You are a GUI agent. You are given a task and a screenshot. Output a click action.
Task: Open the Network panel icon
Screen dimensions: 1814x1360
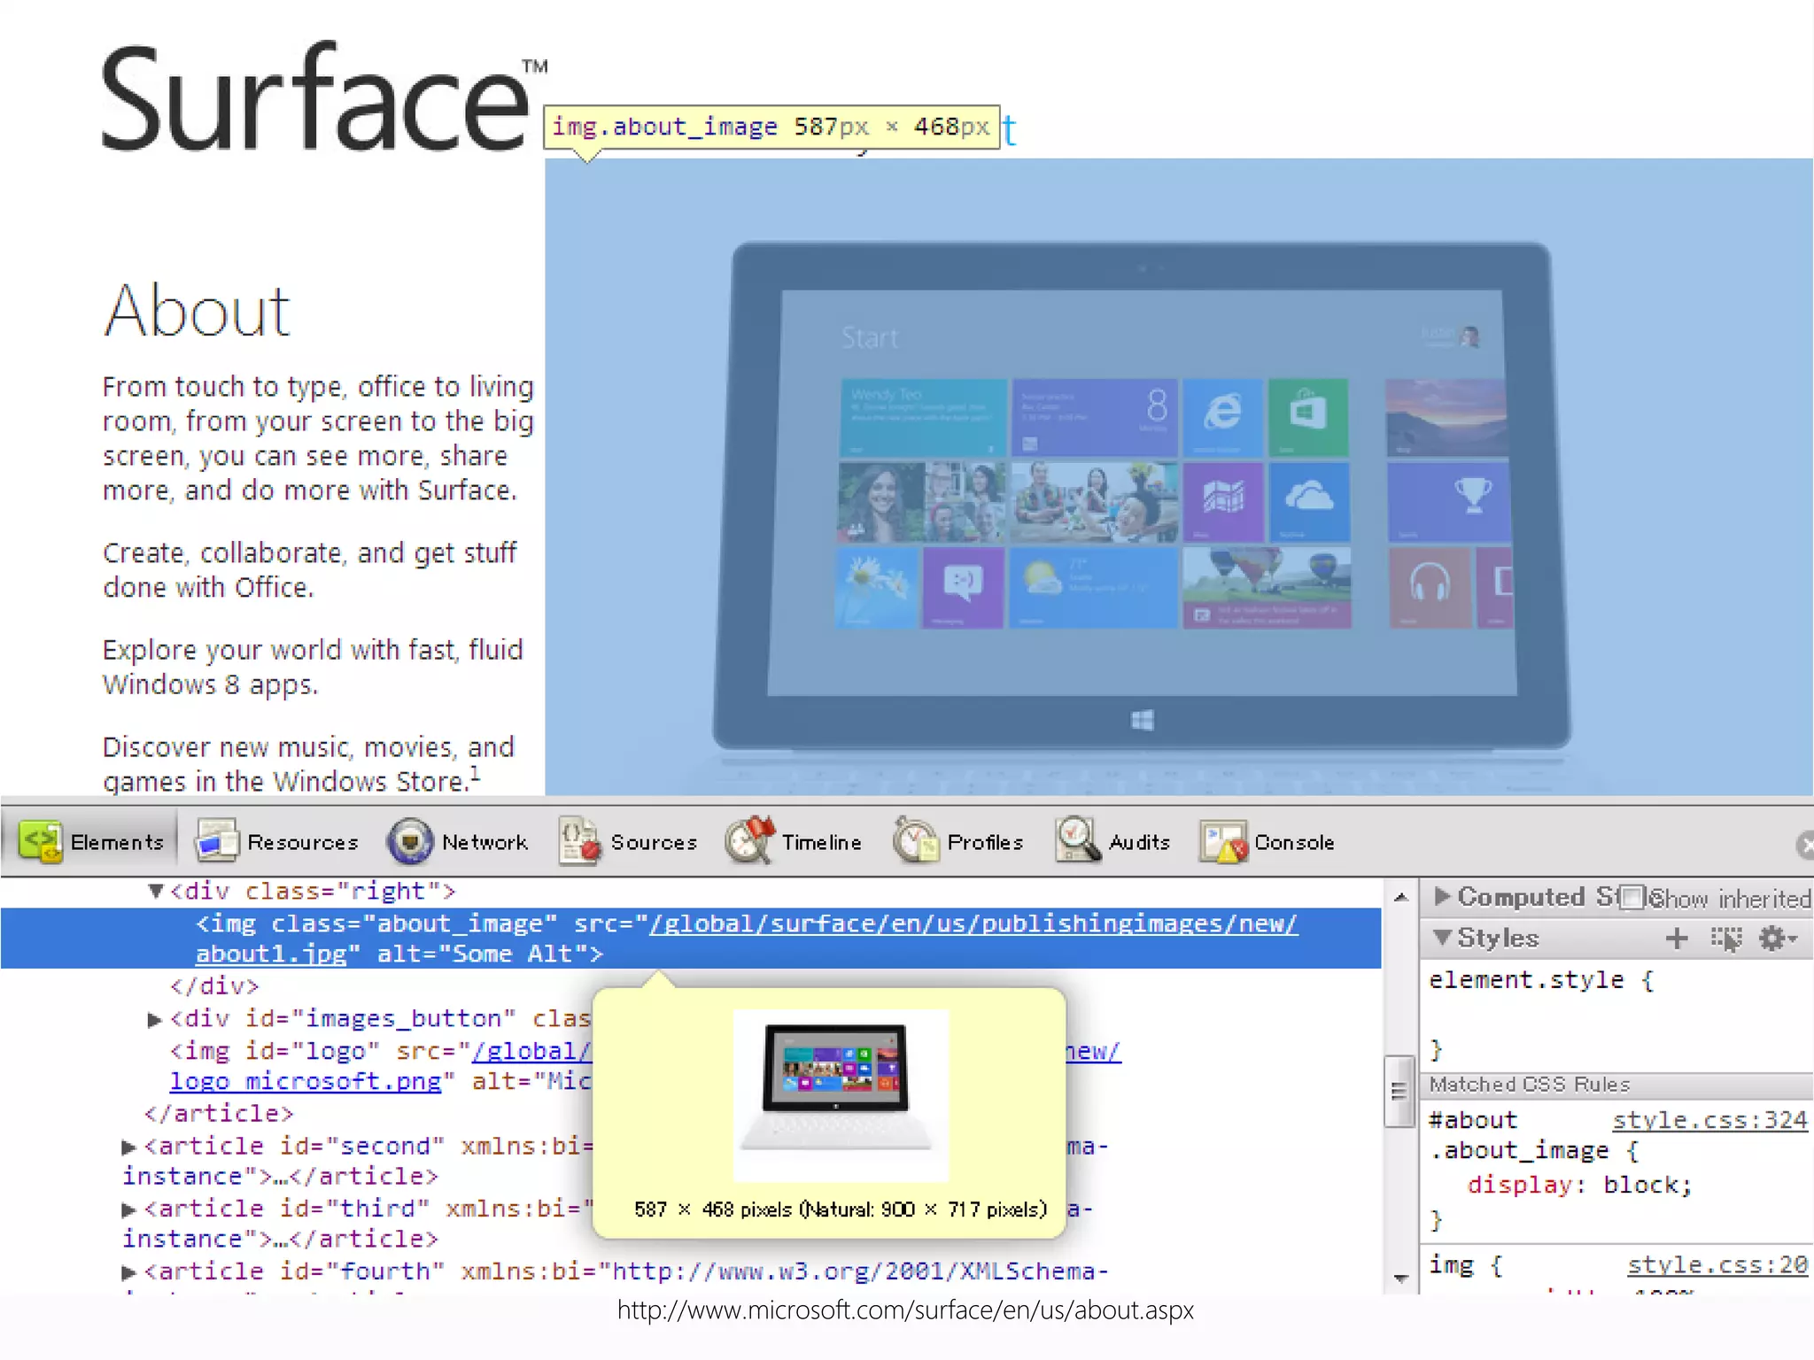410,841
